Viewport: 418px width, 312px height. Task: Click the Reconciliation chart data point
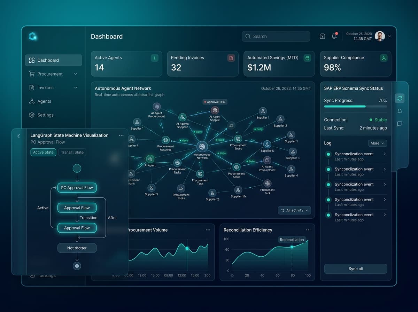click(292, 247)
